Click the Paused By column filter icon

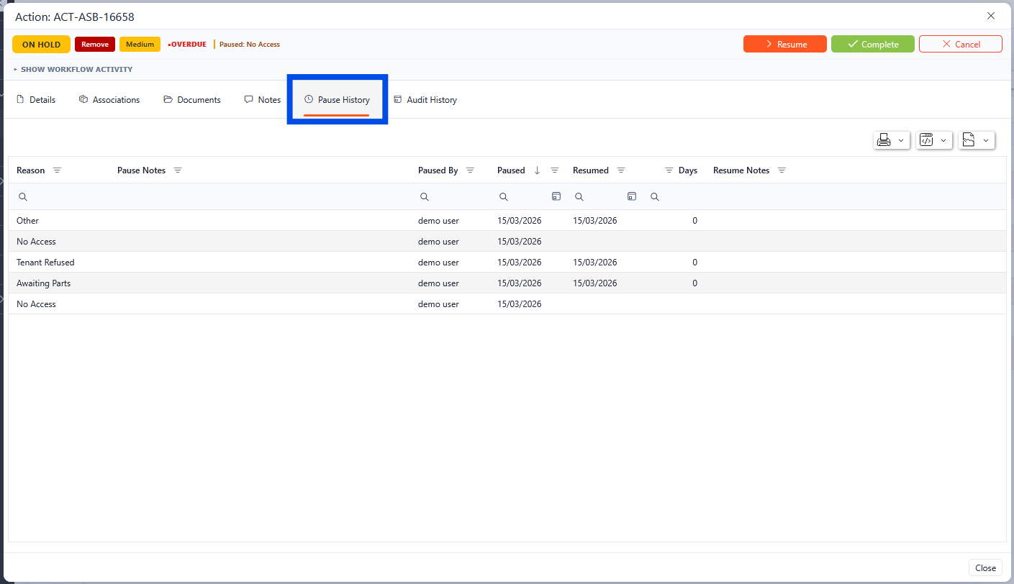[x=470, y=170]
